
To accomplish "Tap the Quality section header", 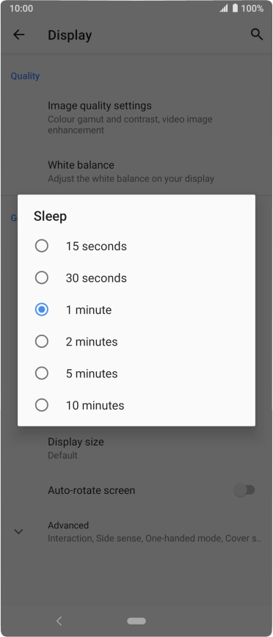I will pyautogui.click(x=25, y=76).
